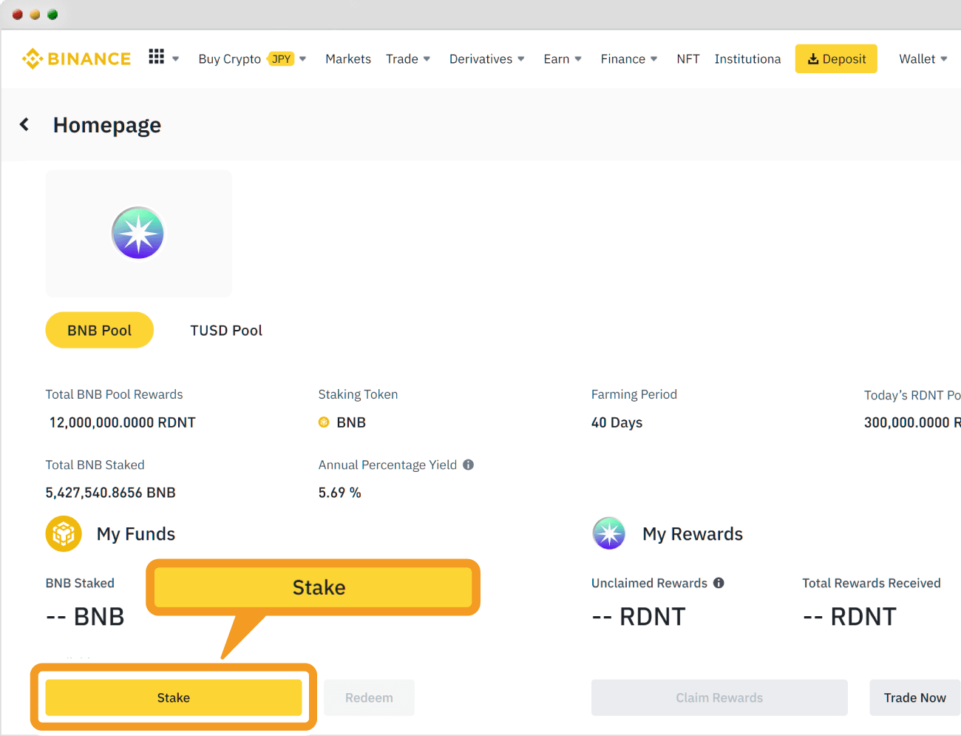Click the Homepage heading link

coord(107,125)
